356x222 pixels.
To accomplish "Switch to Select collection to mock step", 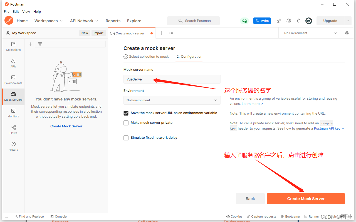I will [146, 57].
